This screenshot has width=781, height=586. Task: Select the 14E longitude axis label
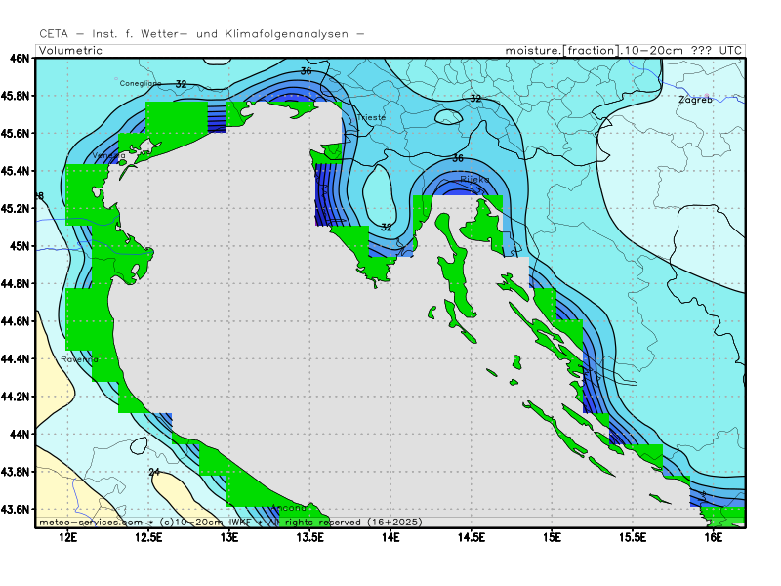click(390, 537)
